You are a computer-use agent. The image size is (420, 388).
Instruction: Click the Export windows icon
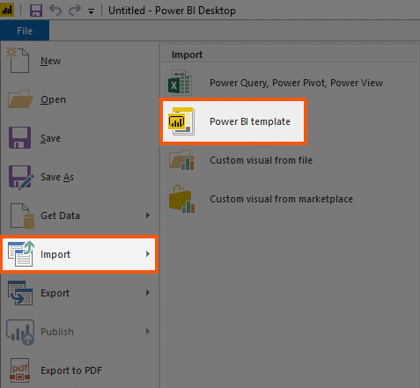pyautogui.click(x=20, y=293)
